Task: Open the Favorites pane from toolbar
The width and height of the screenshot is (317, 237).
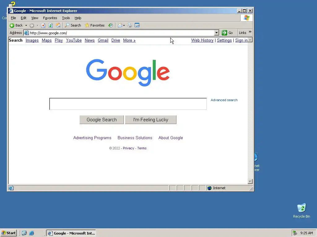Action: (95, 25)
